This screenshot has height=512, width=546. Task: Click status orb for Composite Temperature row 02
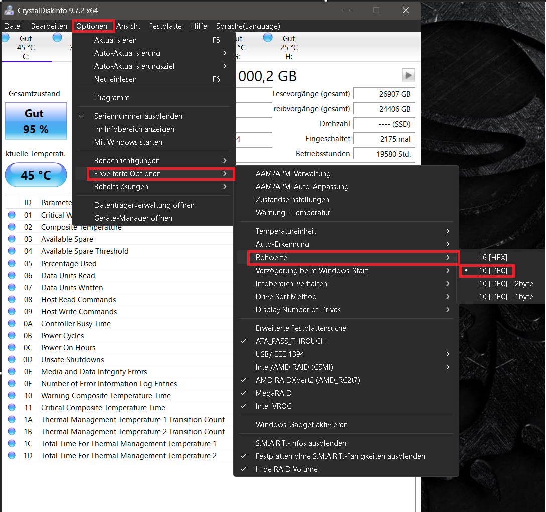(x=12, y=227)
